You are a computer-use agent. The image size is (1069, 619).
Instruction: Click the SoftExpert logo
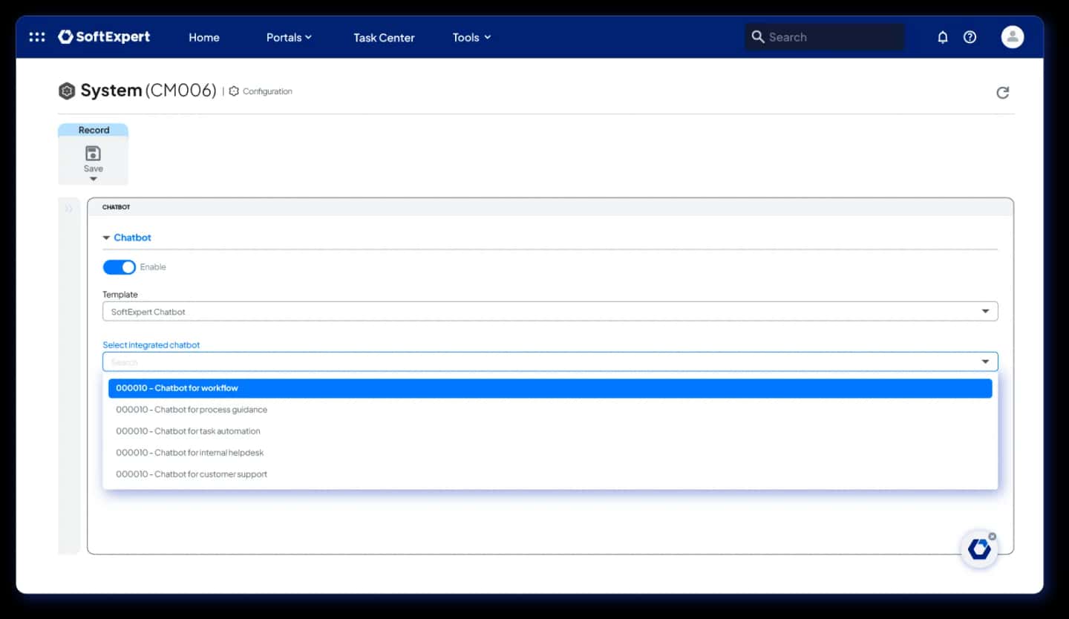(x=104, y=37)
